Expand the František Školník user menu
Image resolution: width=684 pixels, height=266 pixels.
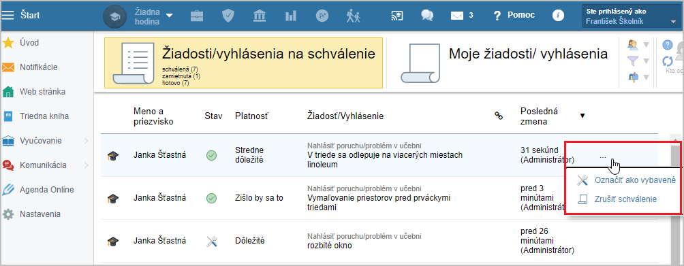(631, 16)
